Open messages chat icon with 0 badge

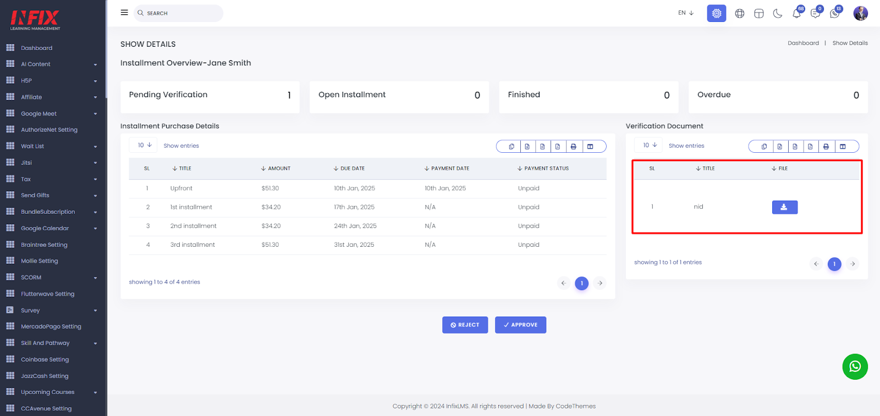(x=816, y=13)
